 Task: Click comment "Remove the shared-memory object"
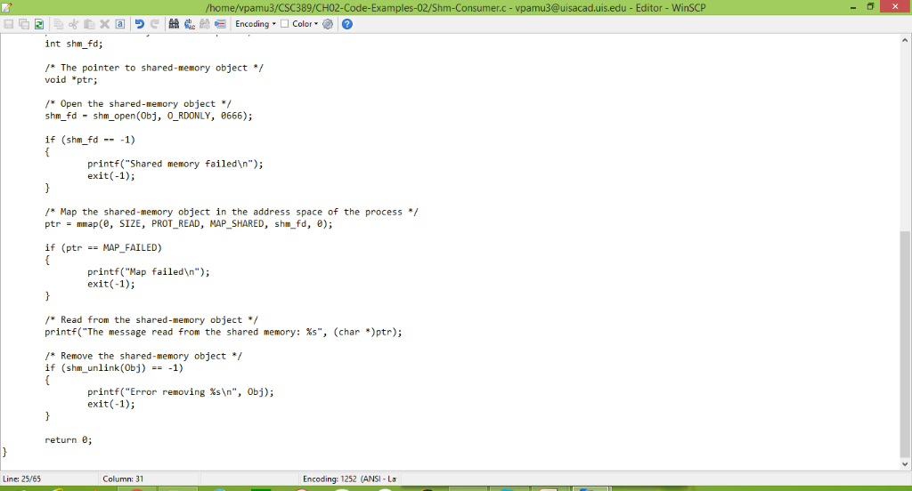[x=143, y=356]
